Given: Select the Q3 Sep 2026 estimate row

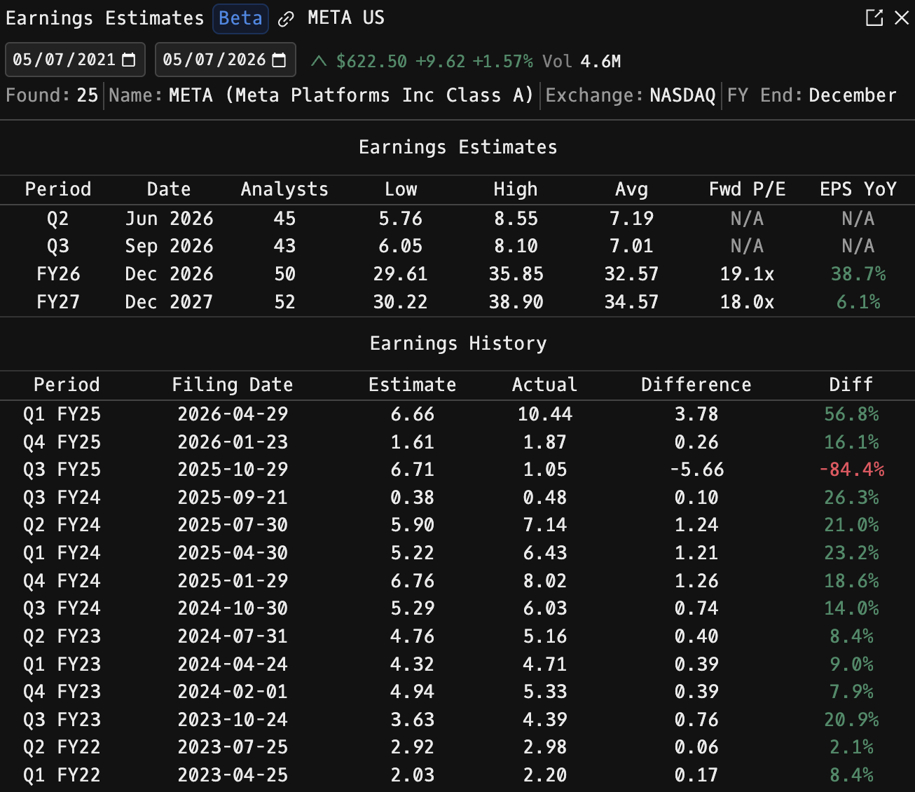Looking at the screenshot, I should (457, 246).
